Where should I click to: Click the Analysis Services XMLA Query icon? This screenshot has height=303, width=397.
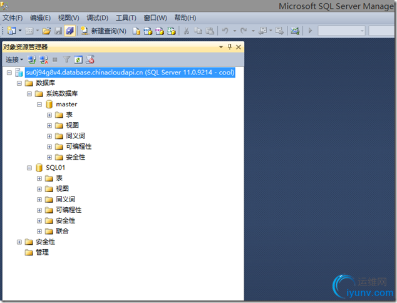click(x=172, y=31)
